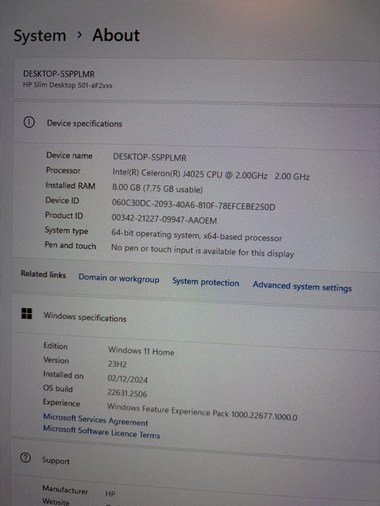
Task: Select the Device name value DESKTOP-5SPPLMR
Action: click(150, 157)
